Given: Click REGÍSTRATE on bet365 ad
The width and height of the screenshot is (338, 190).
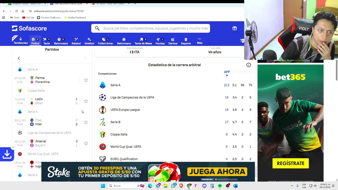Looking at the screenshot, I should tap(290, 163).
